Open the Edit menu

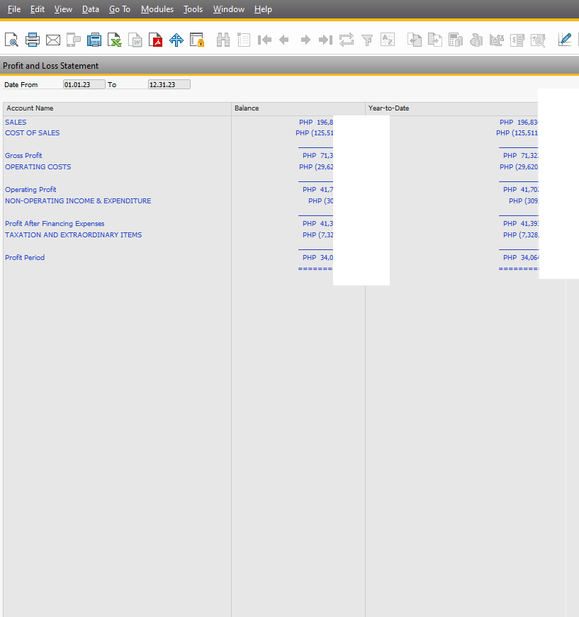point(38,9)
